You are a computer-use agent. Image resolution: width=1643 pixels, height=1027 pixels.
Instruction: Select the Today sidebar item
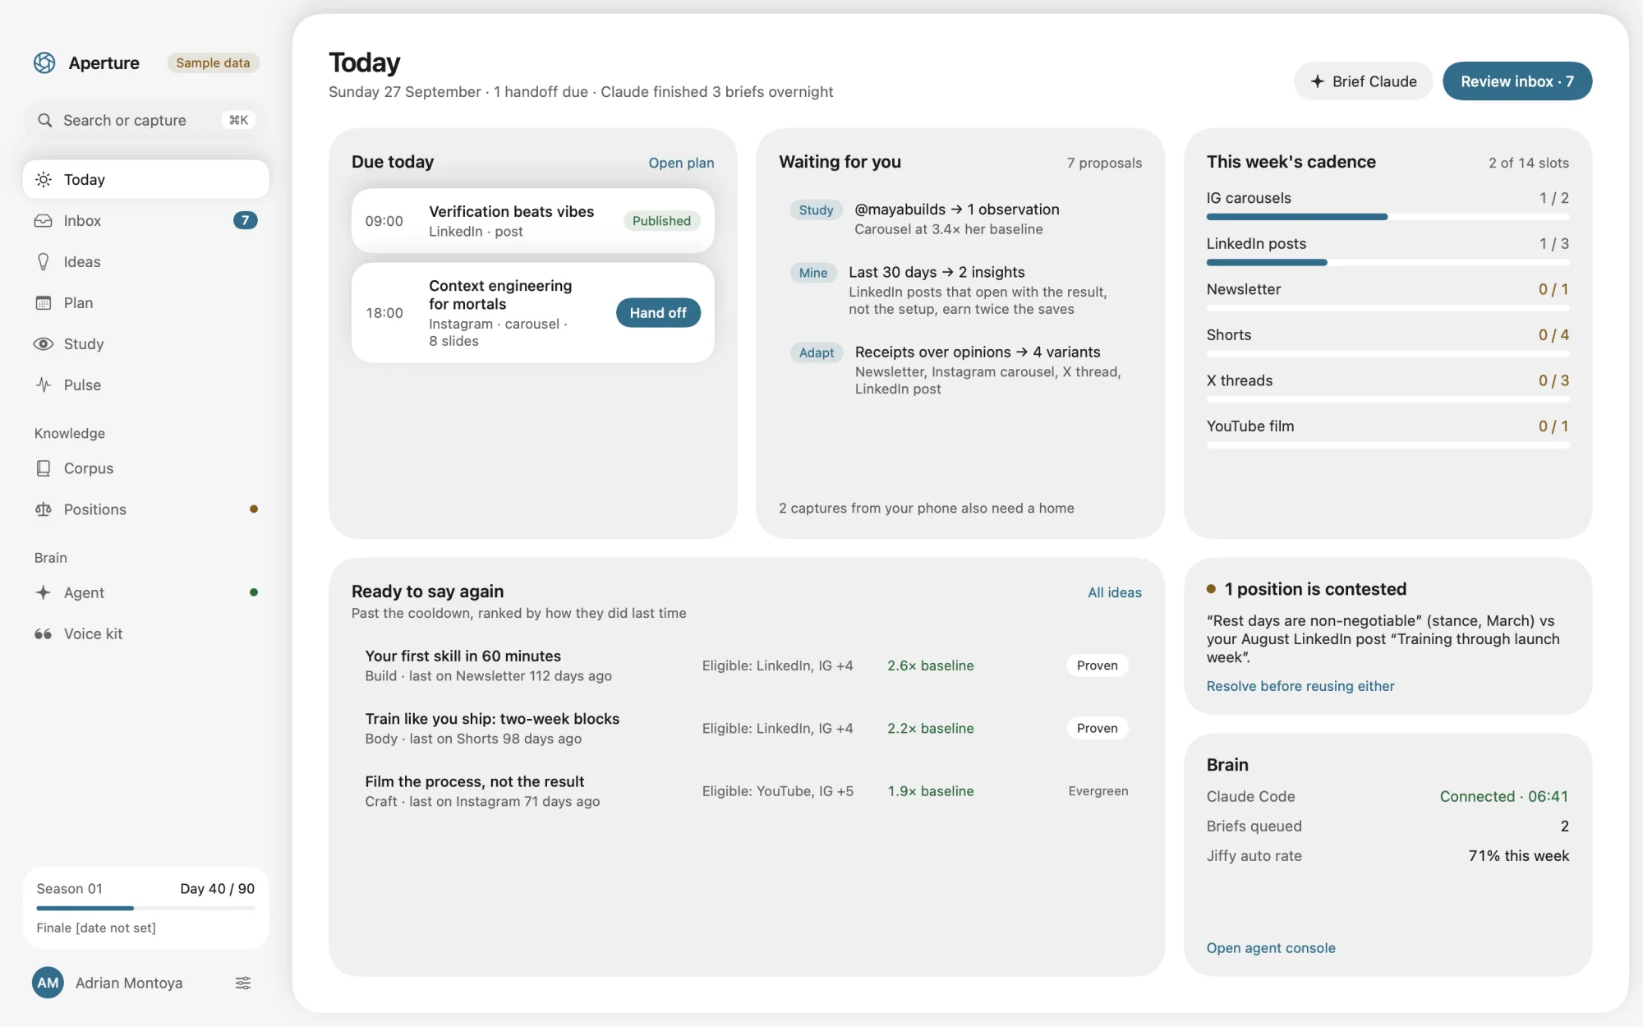pos(146,179)
